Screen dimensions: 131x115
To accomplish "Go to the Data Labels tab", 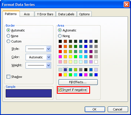I will 66,14.
